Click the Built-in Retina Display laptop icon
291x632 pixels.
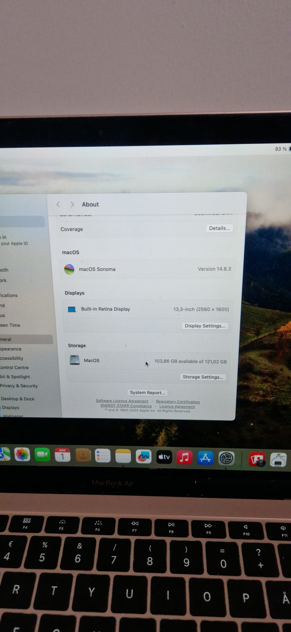point(72,309)
